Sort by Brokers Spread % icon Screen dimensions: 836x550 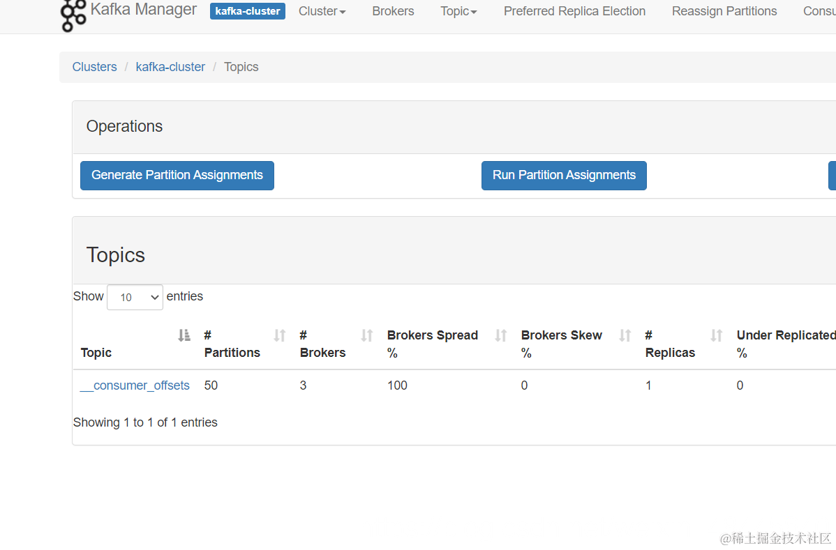point(500,335)
